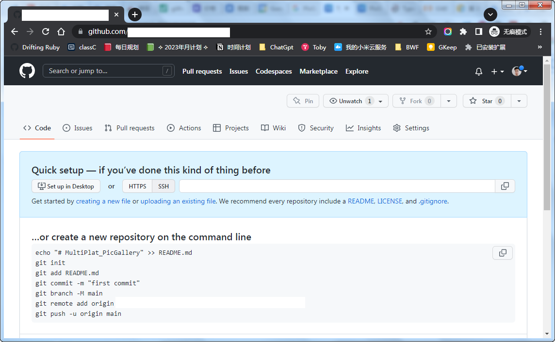Focus the Search or jump to field
Image resolution: width=555 pixels, height=342 pixels.
[108, 71]
